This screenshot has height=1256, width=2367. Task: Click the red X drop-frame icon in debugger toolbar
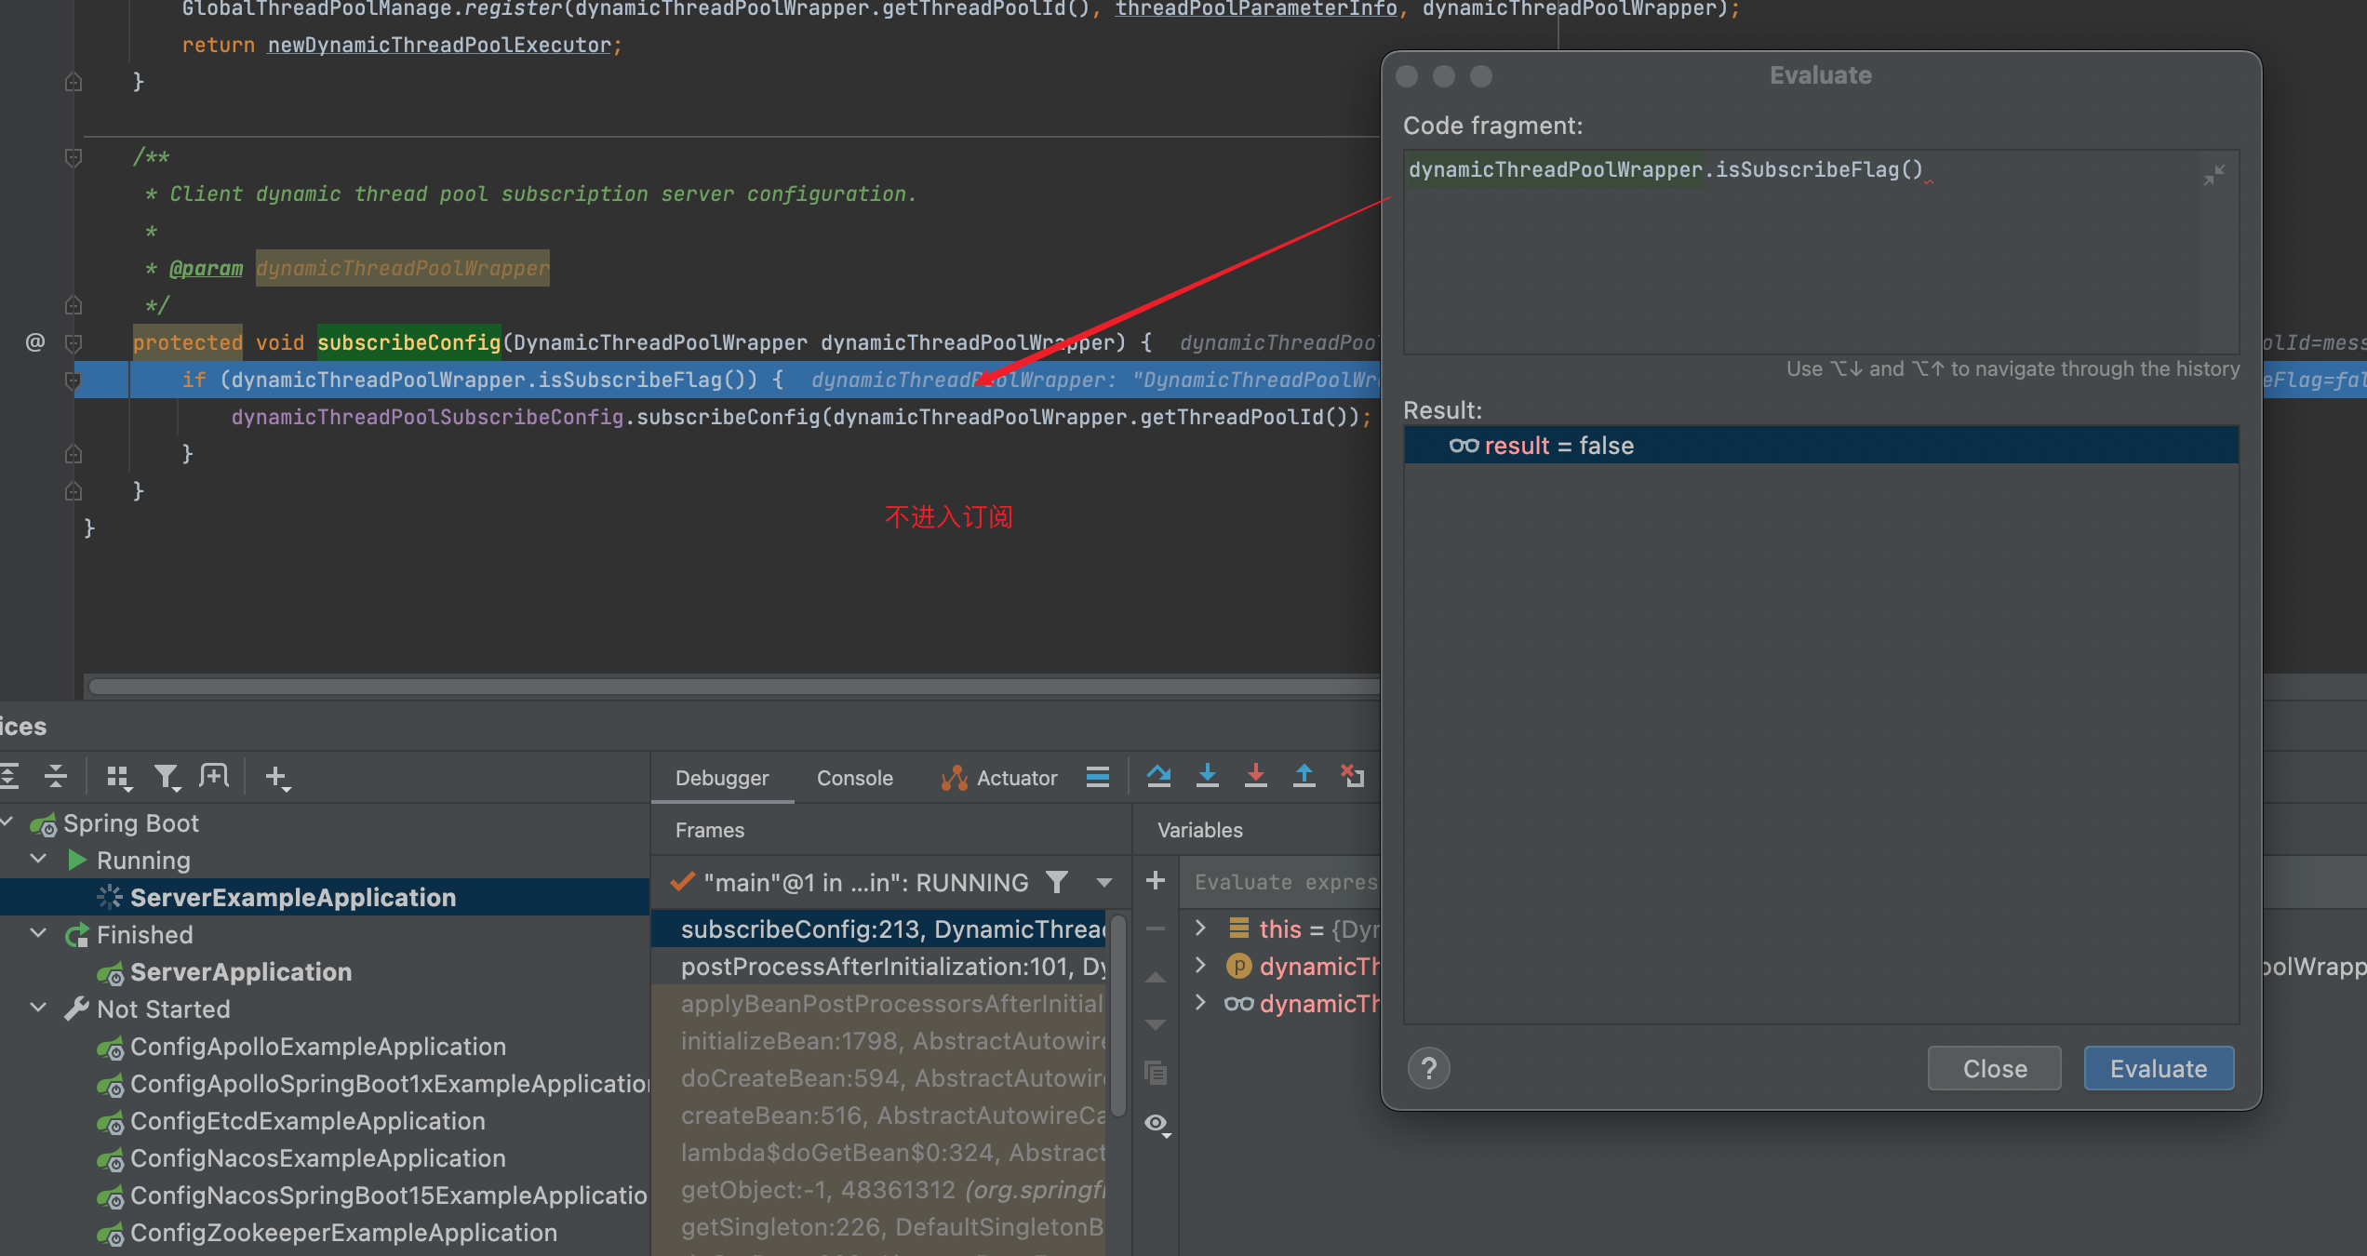(x=1352, y=777)
